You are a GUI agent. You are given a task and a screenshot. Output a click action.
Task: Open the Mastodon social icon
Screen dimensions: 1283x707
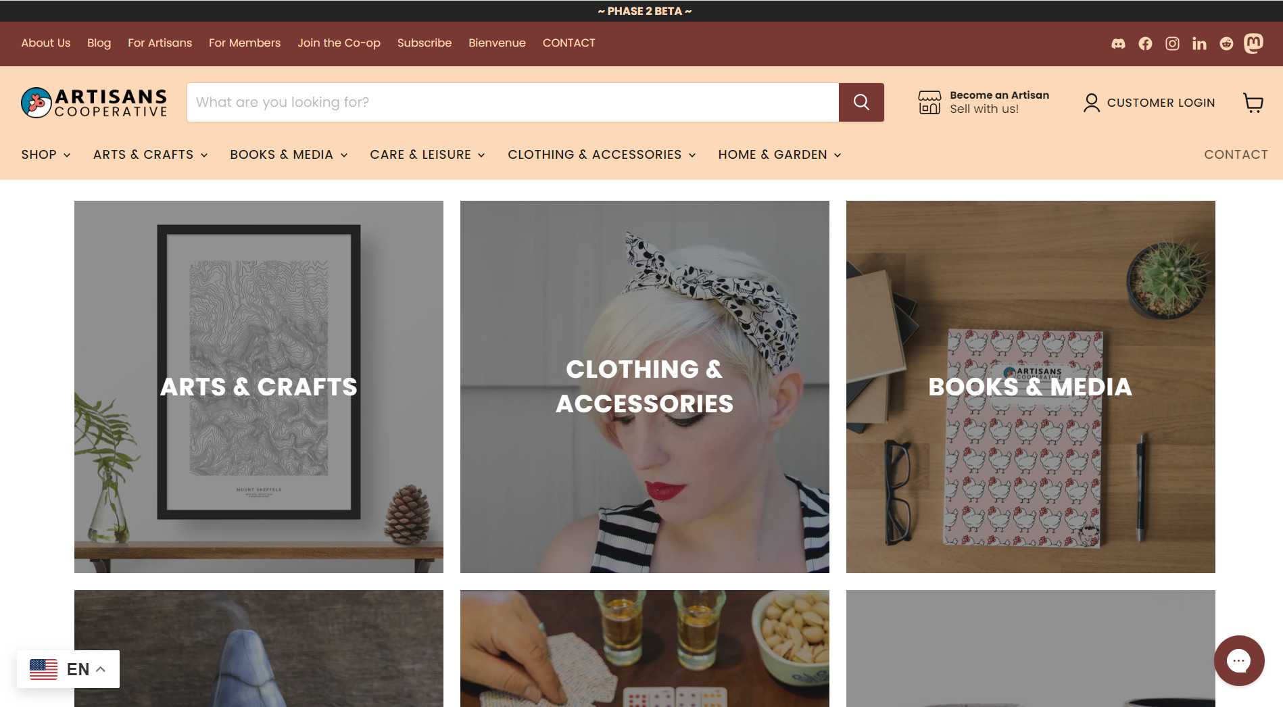(1254, 43)
